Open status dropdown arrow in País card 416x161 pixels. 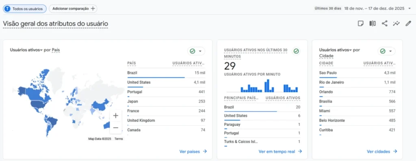point(200,51)
